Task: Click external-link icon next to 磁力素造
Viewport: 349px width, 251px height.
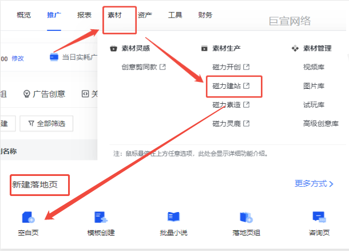Action: click(x=247, y=104)
